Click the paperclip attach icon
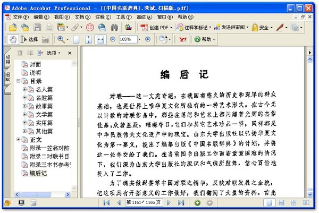Screen dimensions: 319x213 click(75, 28)
